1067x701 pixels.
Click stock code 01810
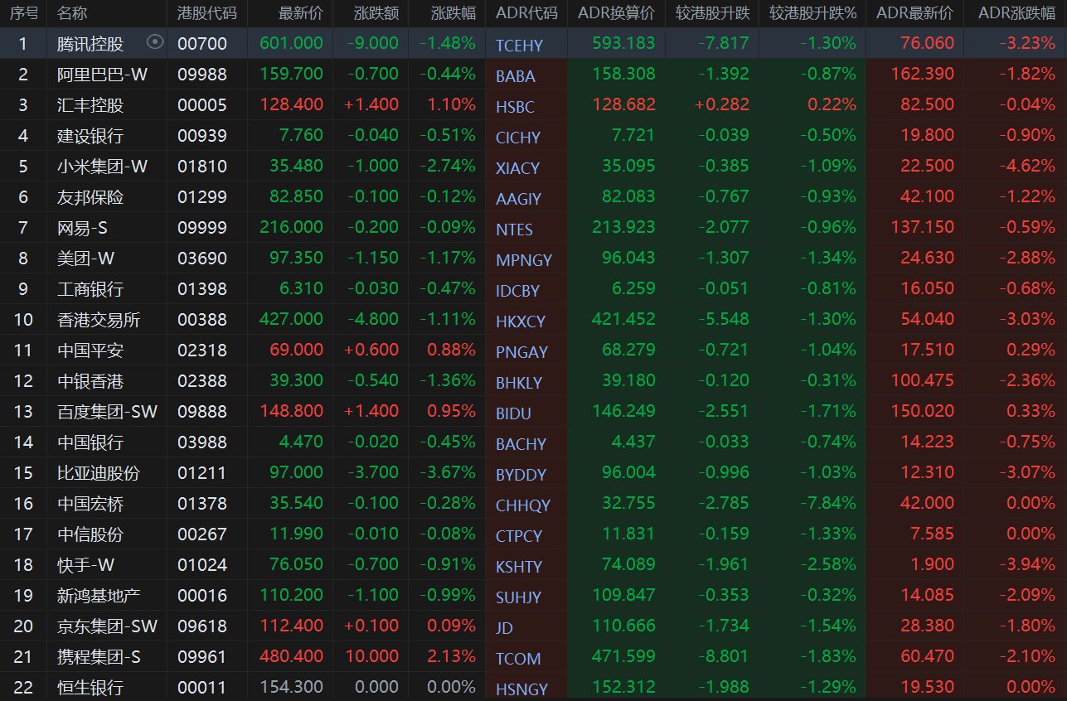click(202, 167)
